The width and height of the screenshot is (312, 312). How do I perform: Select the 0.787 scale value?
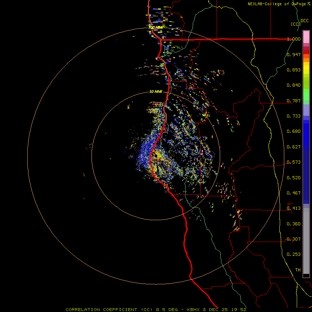click(294, 101)
